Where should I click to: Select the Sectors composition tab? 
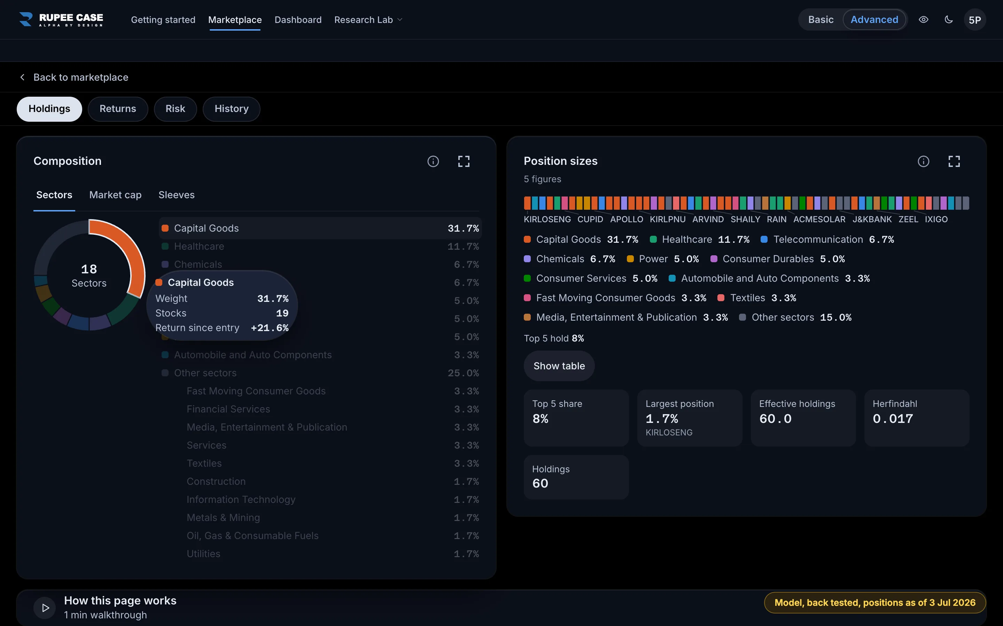[x=54, y=195]
